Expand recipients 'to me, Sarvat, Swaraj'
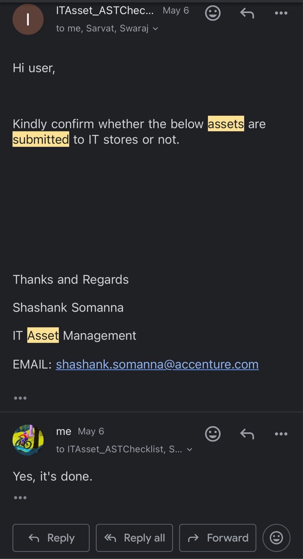The height and width of the screenshot is (559, 303). [107, 29]
